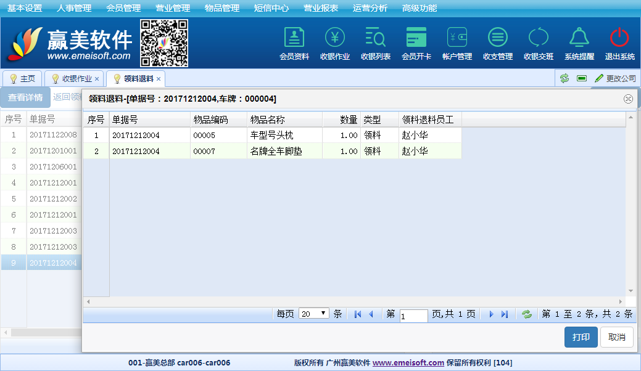Close the 领料退料 detail dialog
The height and width of the screenshot is (371, 641).
tap(628, 99)
